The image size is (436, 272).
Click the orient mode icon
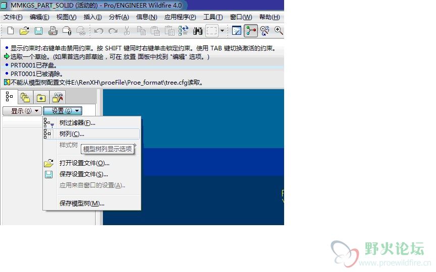tap(265, 31)
